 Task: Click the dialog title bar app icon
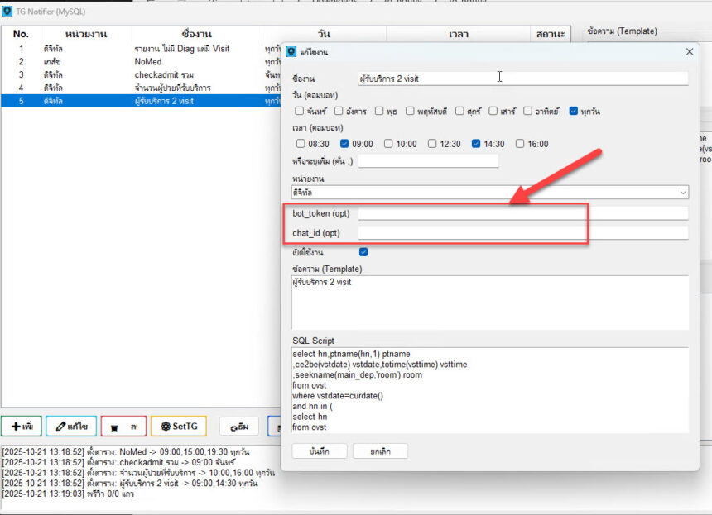click(291, 52)
